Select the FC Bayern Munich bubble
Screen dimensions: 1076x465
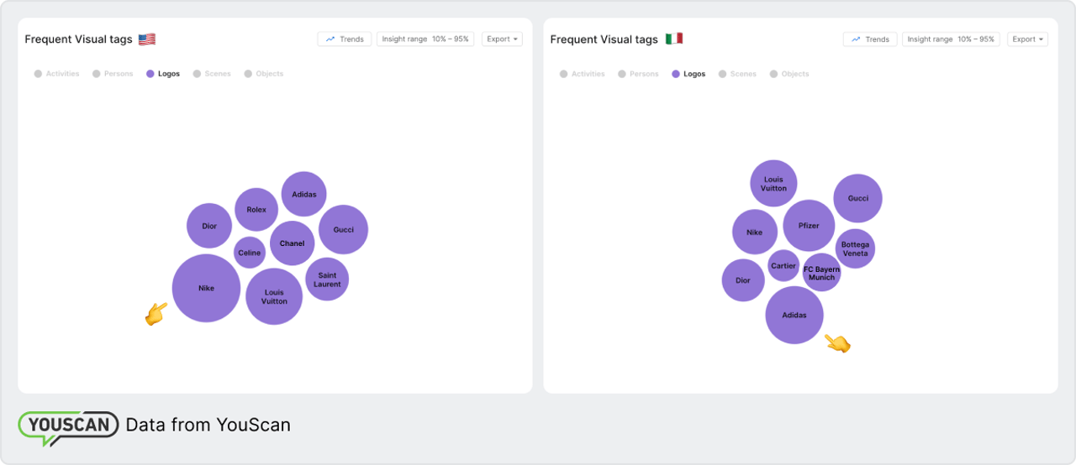coord(821,273)
